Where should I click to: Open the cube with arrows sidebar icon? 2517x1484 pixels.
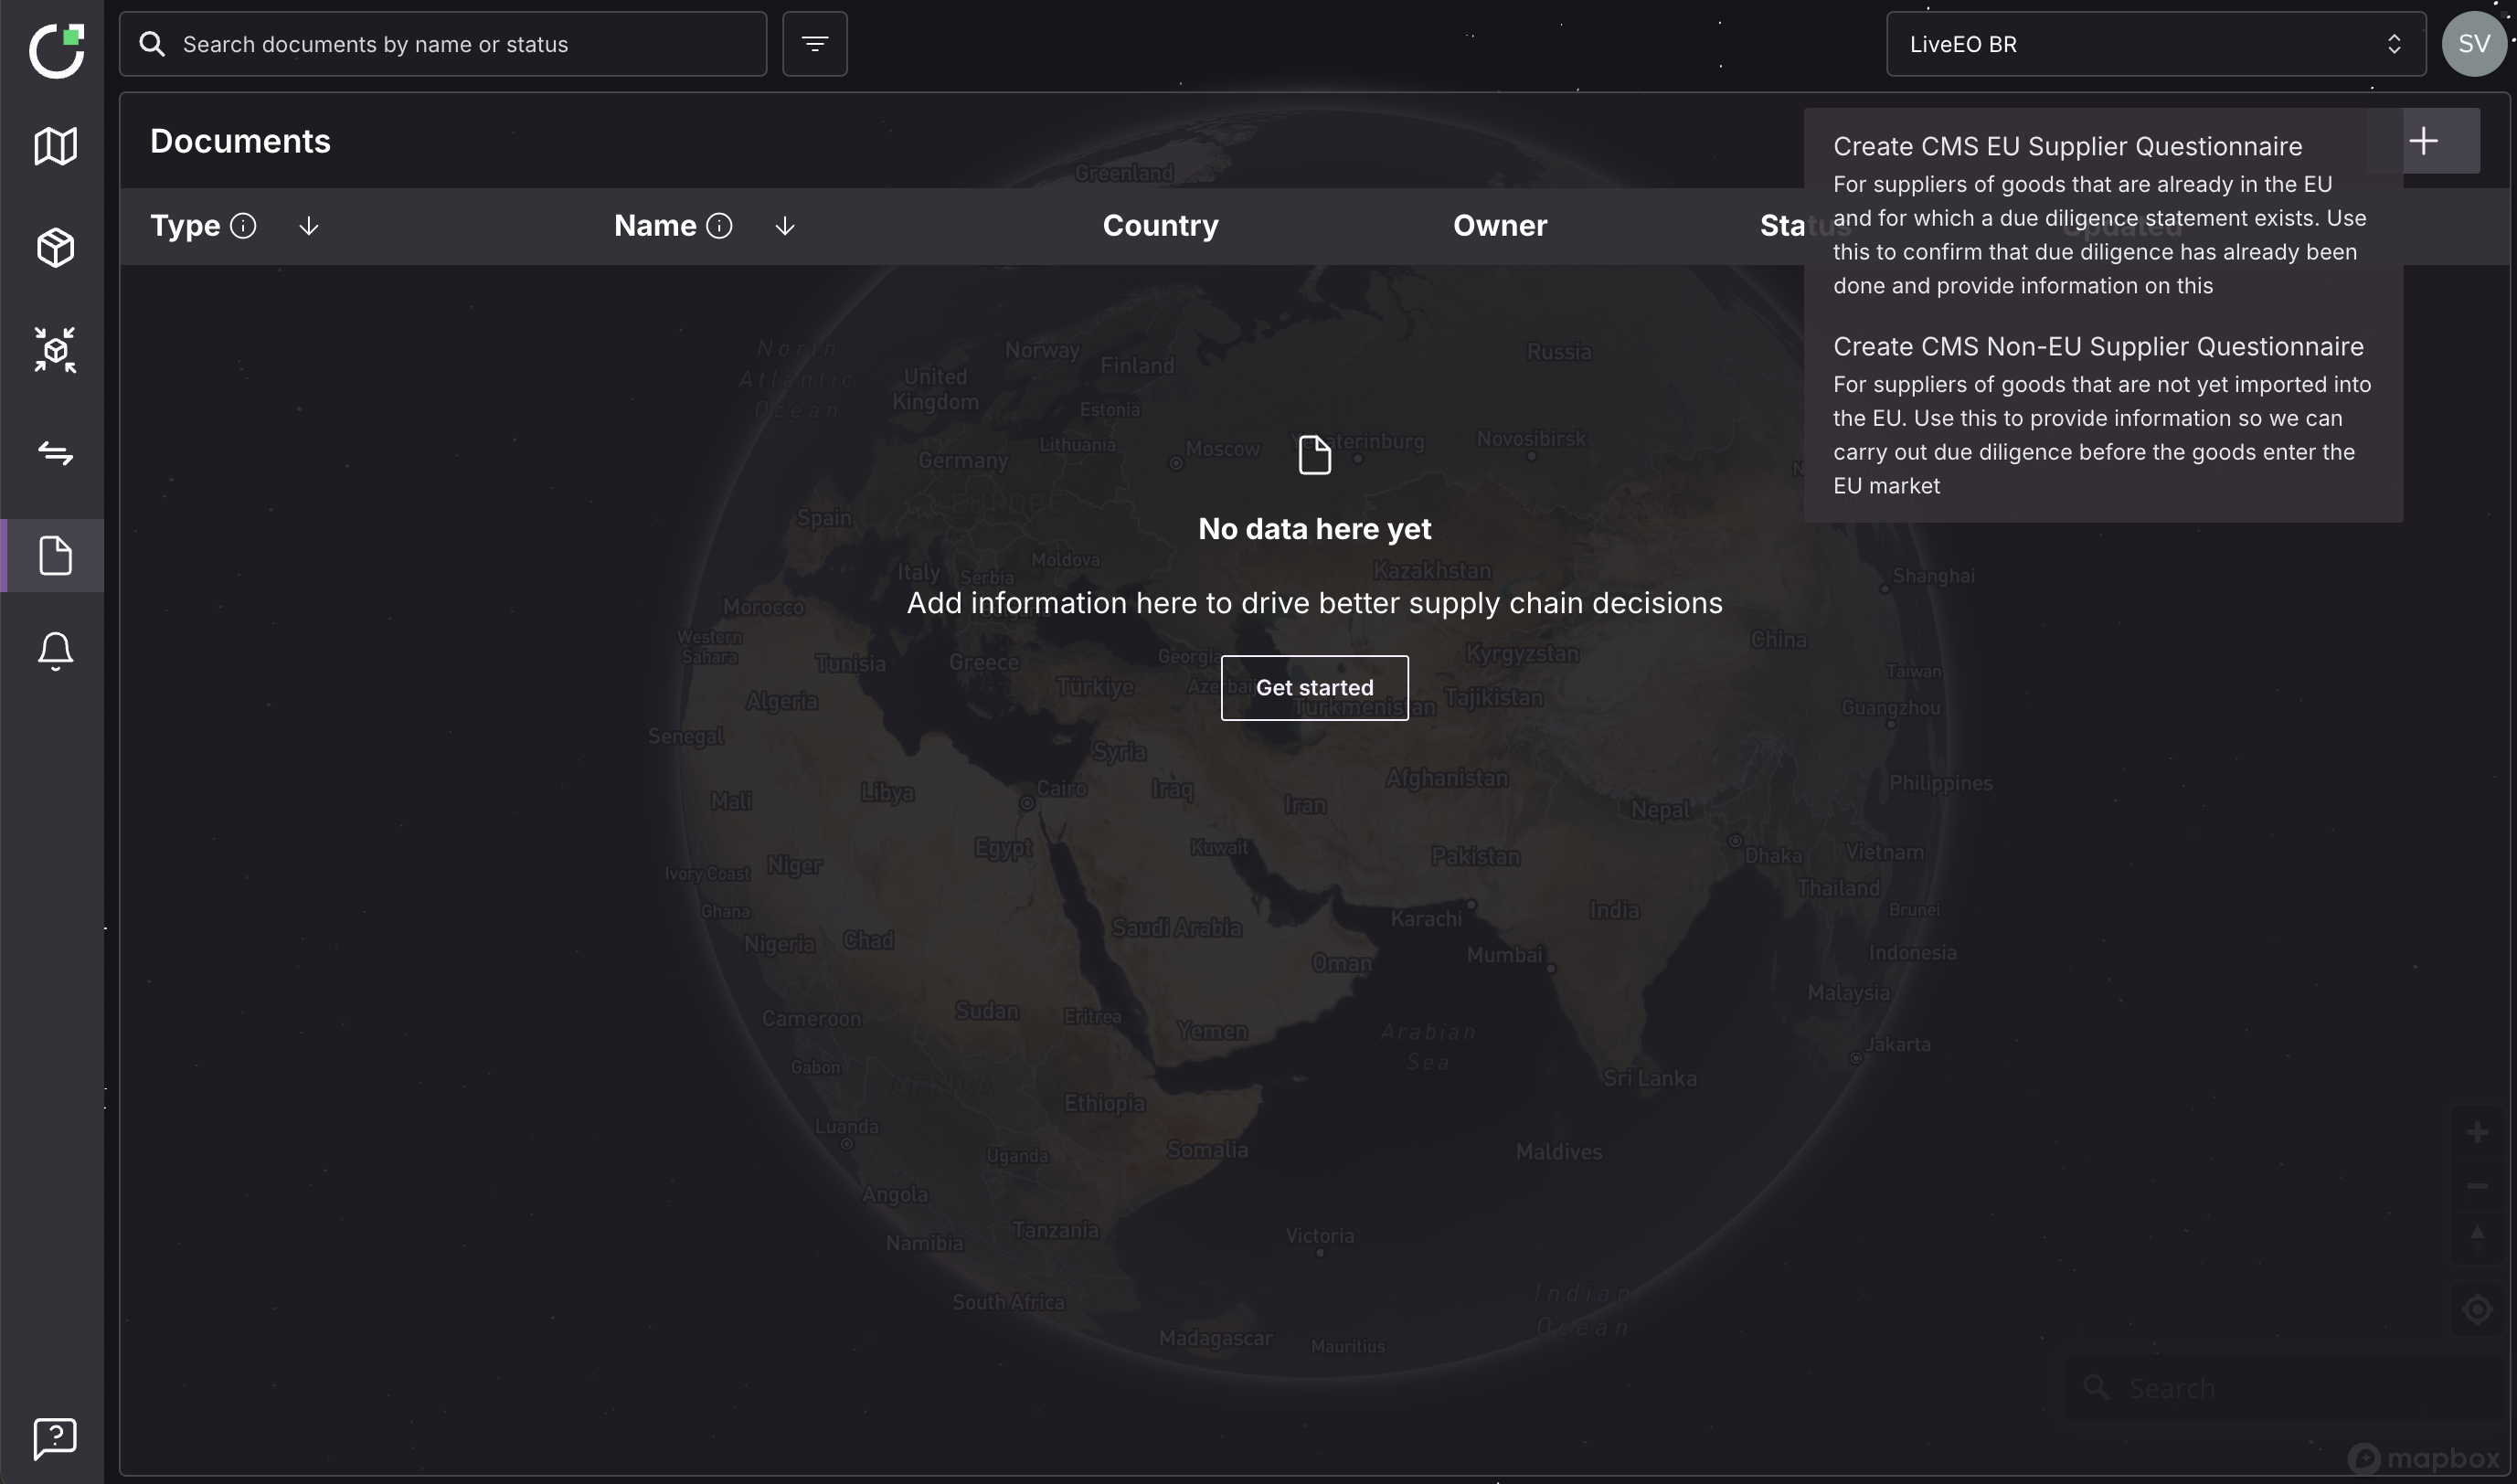(x=55, y=350)
